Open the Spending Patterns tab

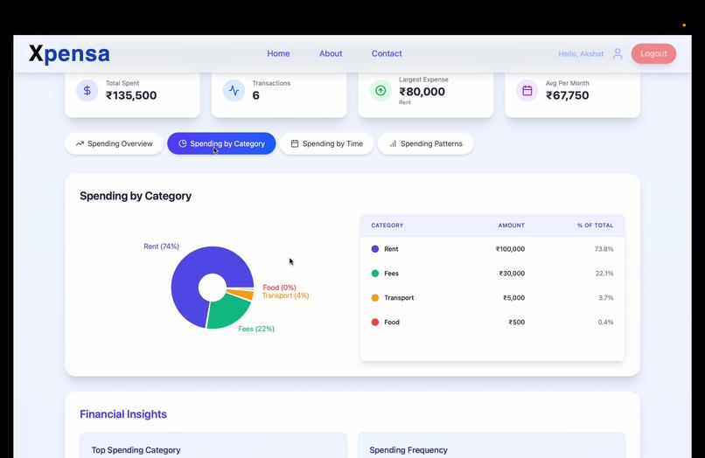[x=425, y=143]
